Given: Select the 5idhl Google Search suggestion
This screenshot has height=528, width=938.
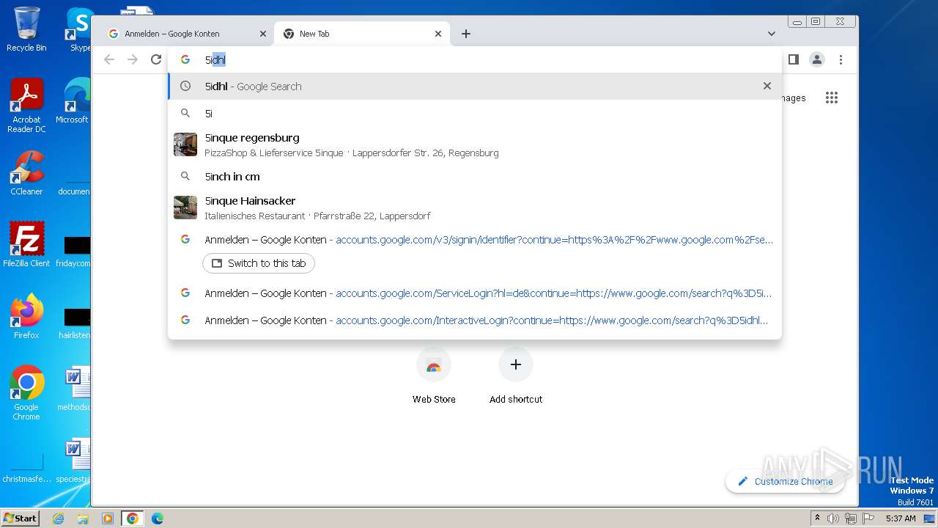Looking at the screenshot, I should [475, 86].
